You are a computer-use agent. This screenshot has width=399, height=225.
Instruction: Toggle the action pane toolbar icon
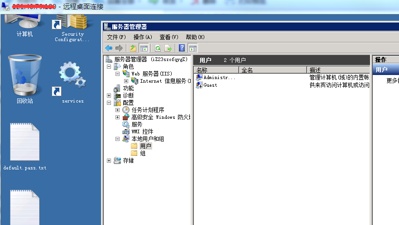pos(193,48)
